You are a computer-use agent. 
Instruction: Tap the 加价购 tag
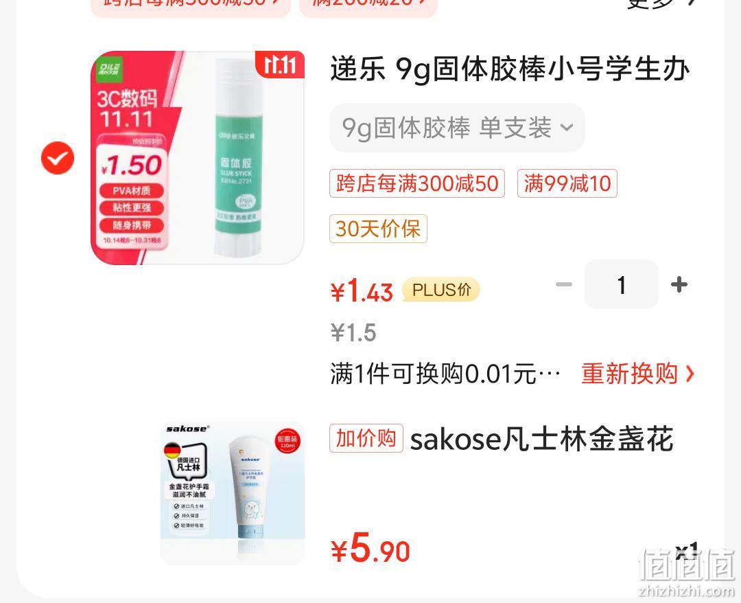366,438
